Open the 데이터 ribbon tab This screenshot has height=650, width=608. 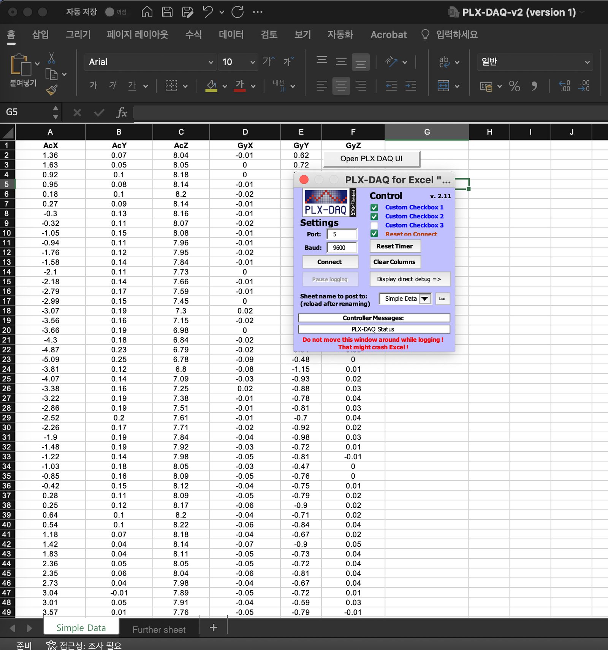tap(231, 35)
